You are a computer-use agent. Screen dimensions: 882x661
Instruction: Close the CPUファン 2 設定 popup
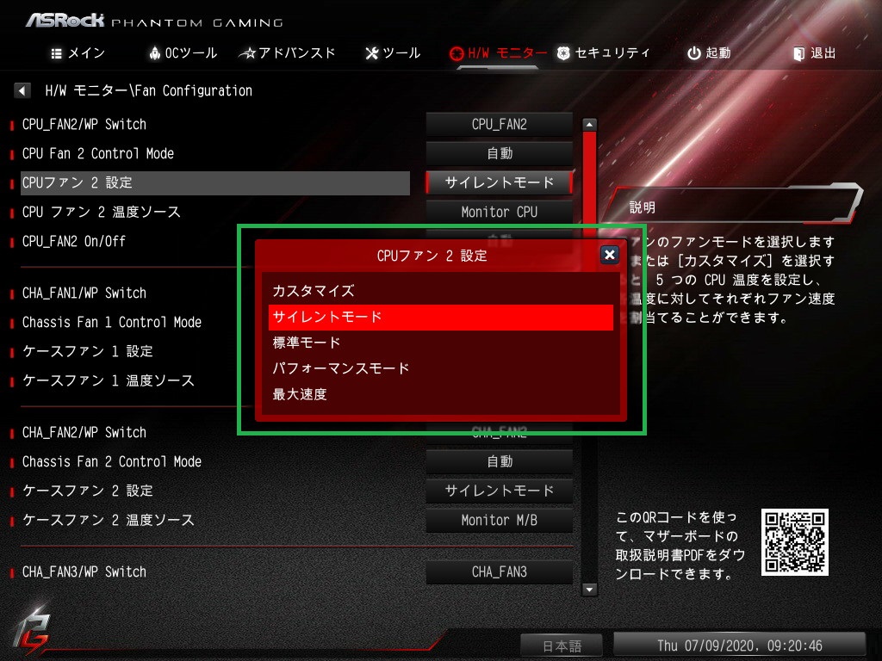coord(609,255)
